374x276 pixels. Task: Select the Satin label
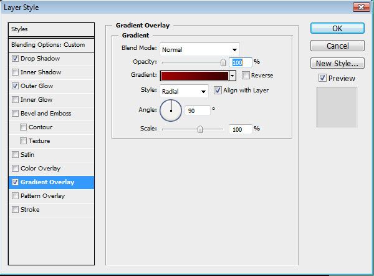27,155
